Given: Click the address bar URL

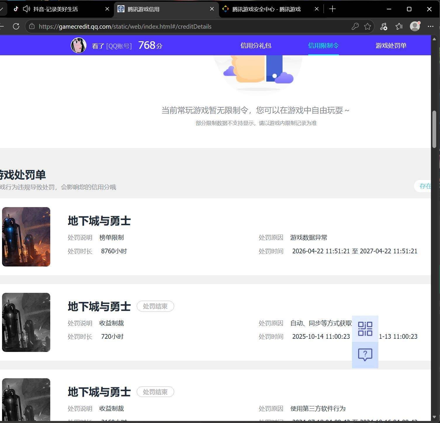Looking at the screenshot, I should click(125, 26).
